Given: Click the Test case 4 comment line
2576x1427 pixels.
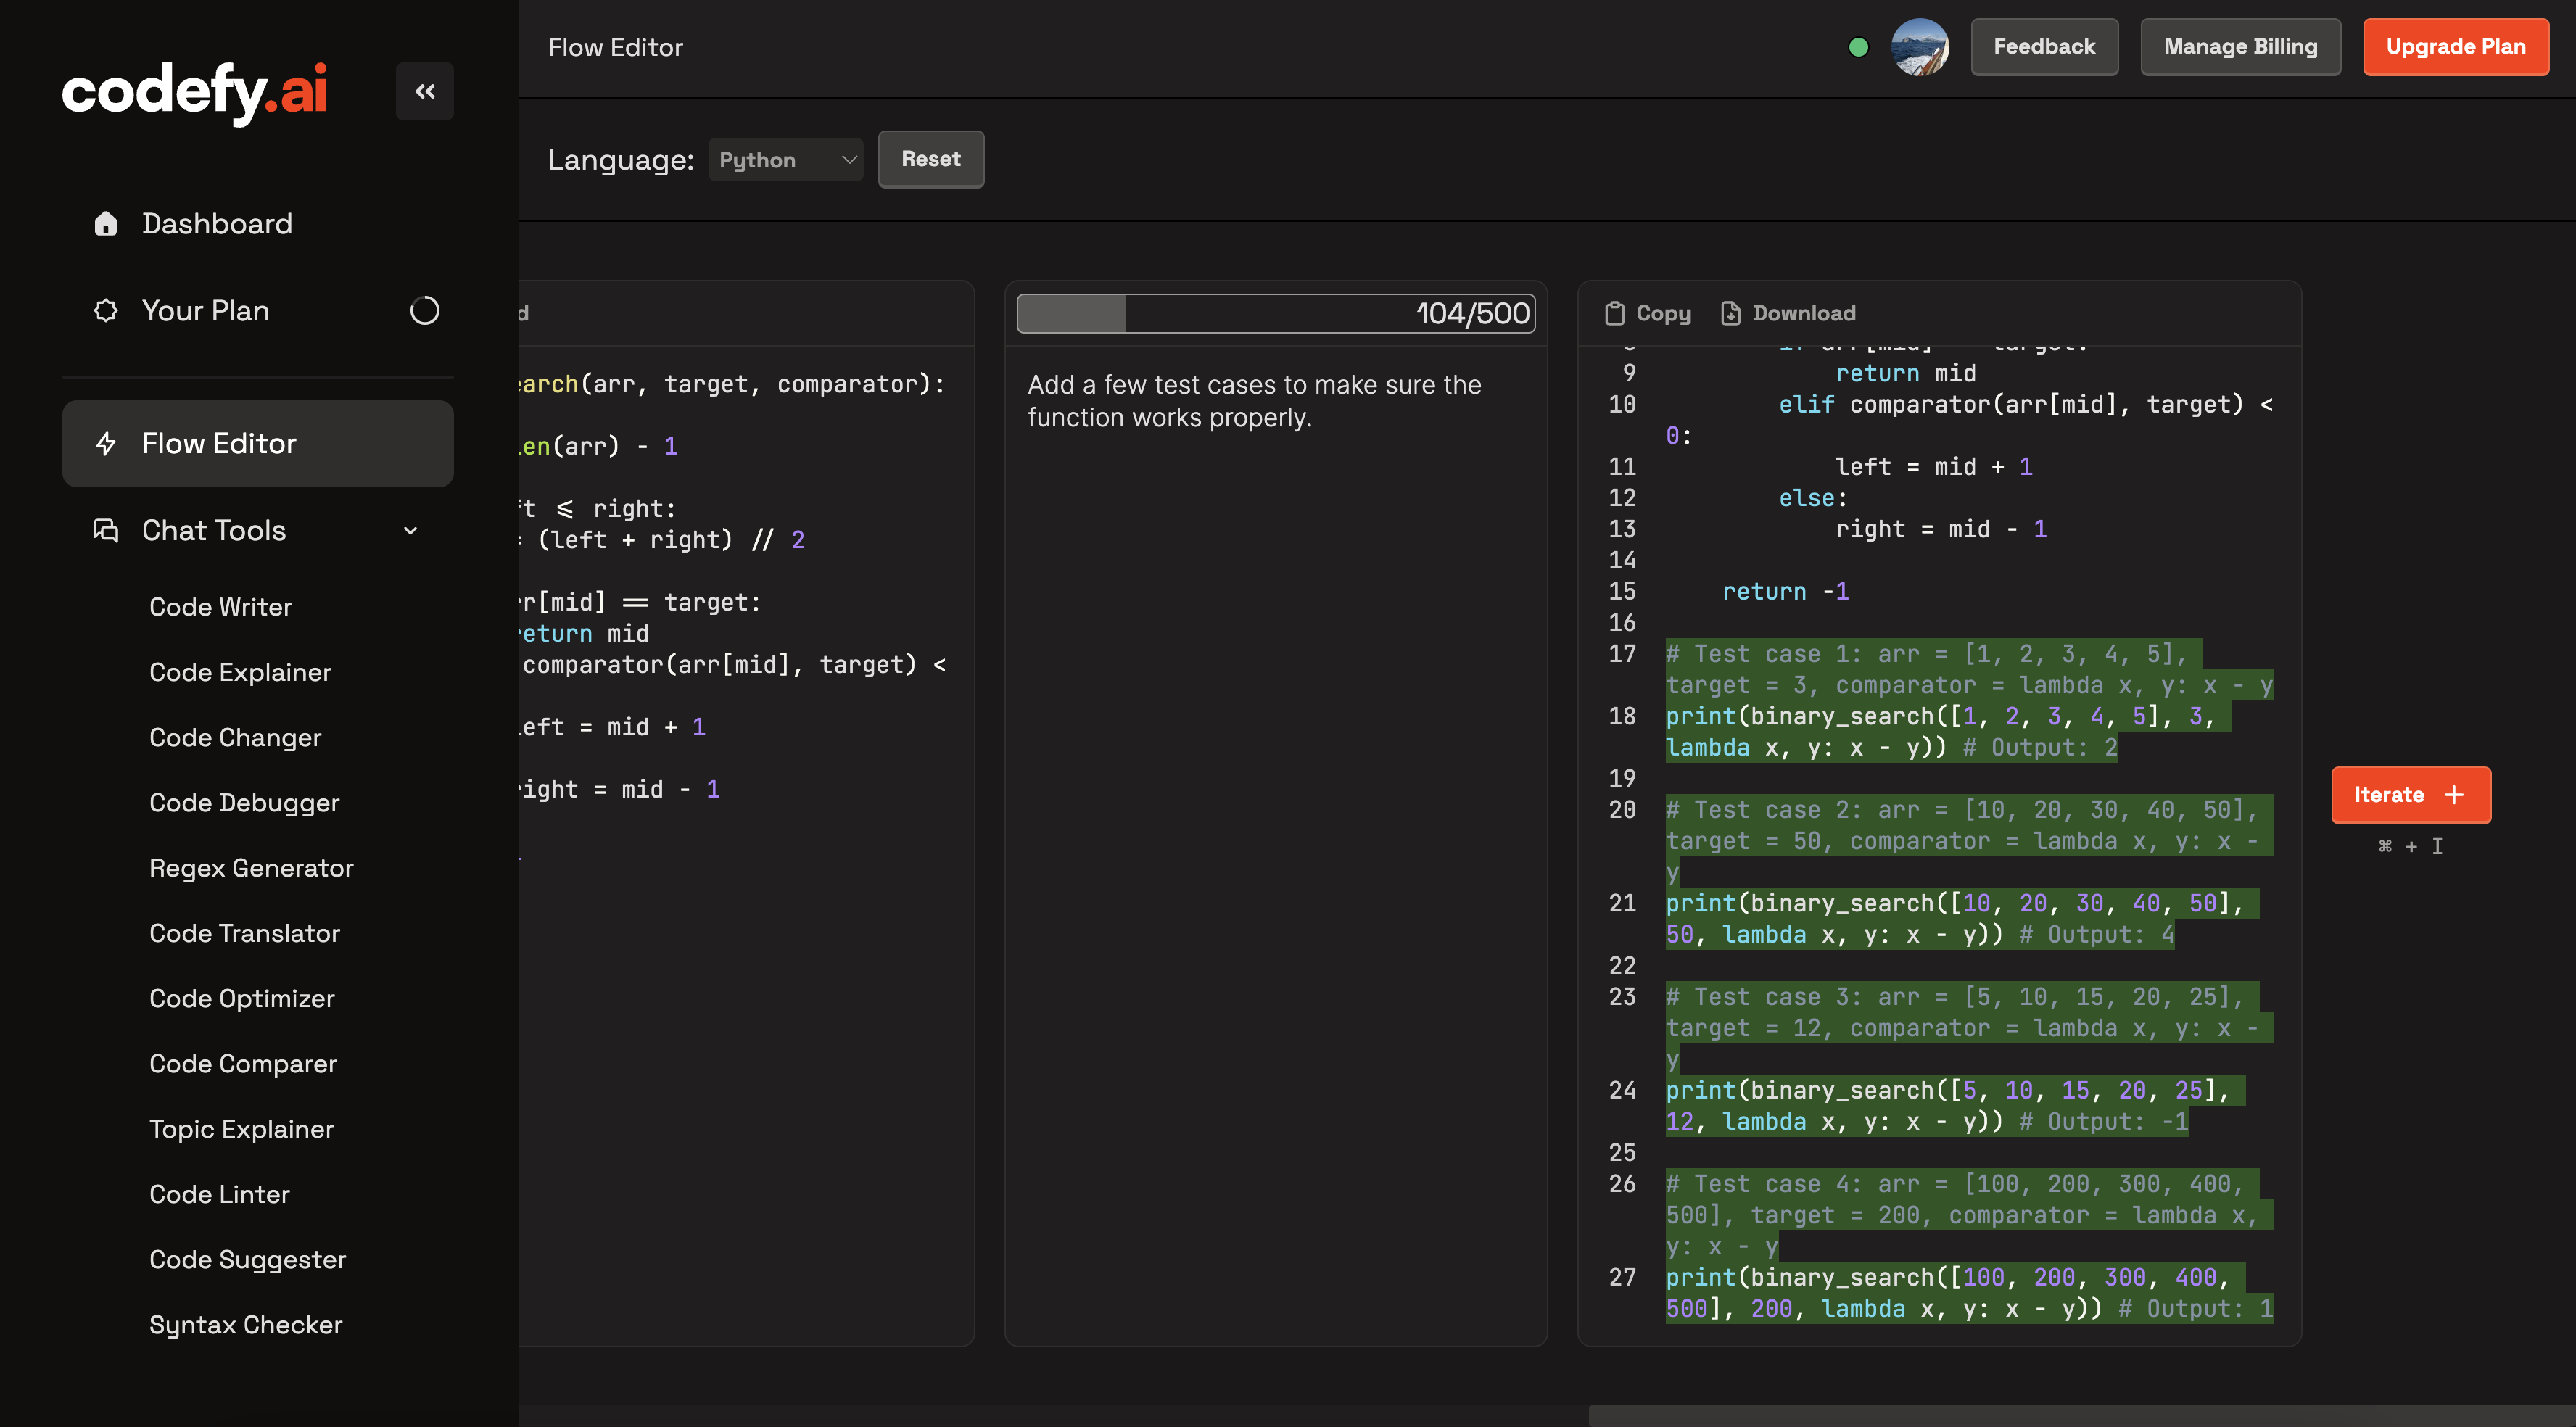Looking at the screenshot, I should 1969,1215.
